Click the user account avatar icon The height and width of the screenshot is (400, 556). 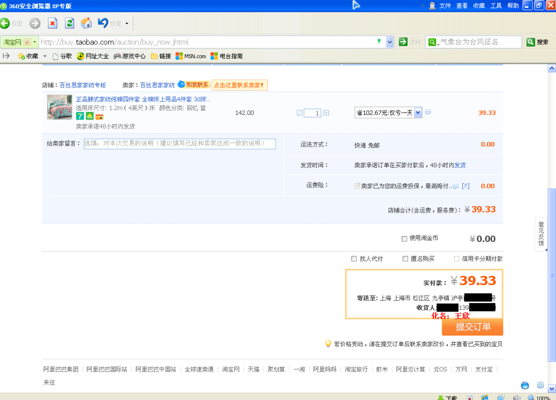tap(432, 6)
